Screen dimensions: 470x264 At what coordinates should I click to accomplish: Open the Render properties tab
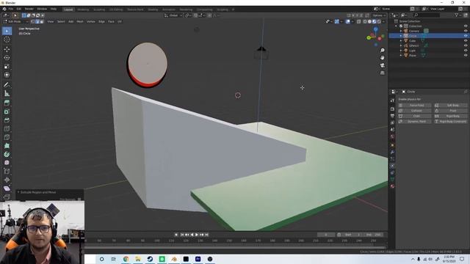point(392,109)
